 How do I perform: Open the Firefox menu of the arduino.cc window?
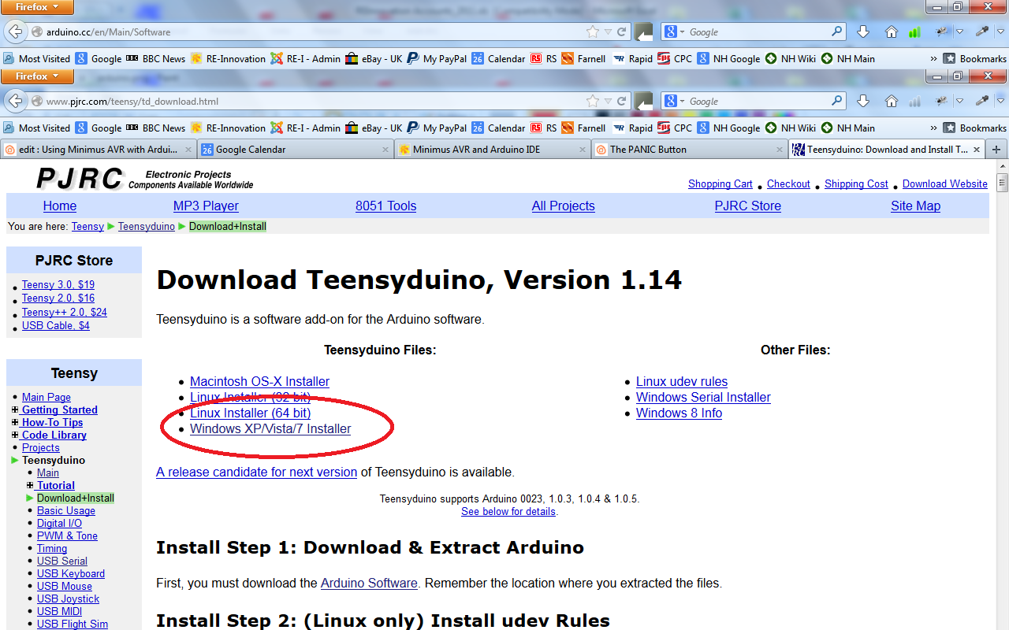pos(37,8)
